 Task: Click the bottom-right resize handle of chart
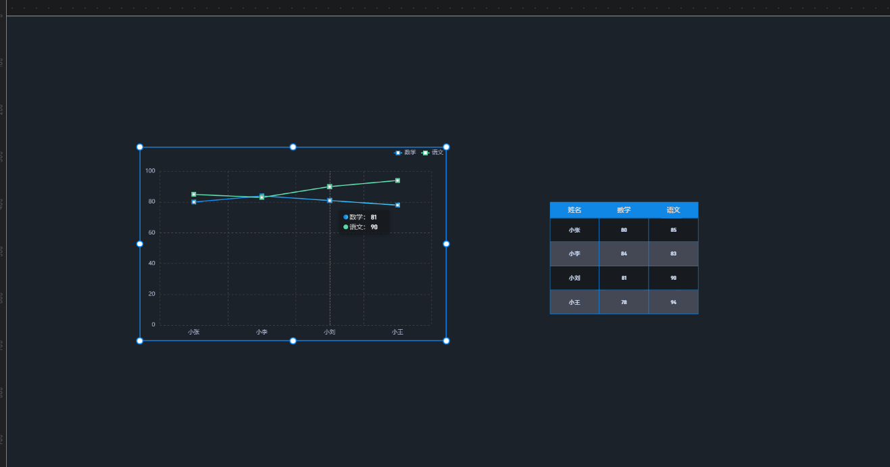pos(446,341)
